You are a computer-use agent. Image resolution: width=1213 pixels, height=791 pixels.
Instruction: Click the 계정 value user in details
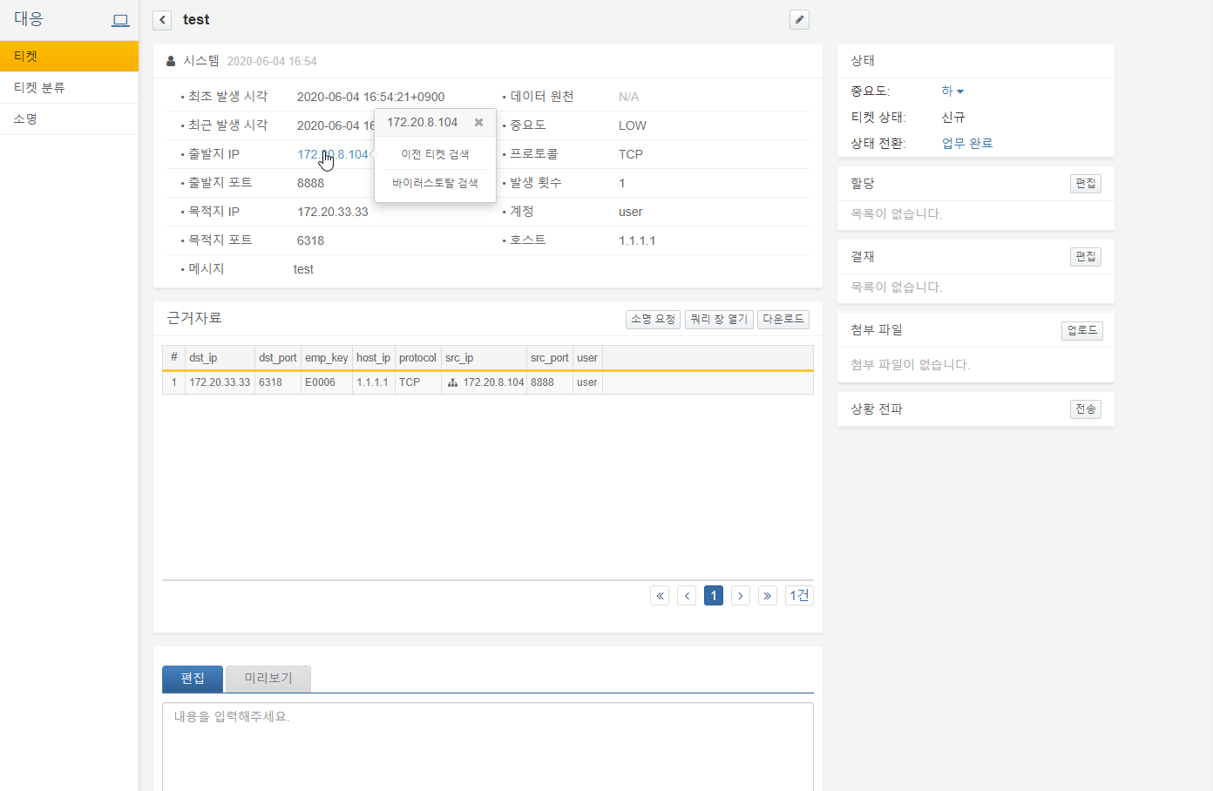(631, 212)
